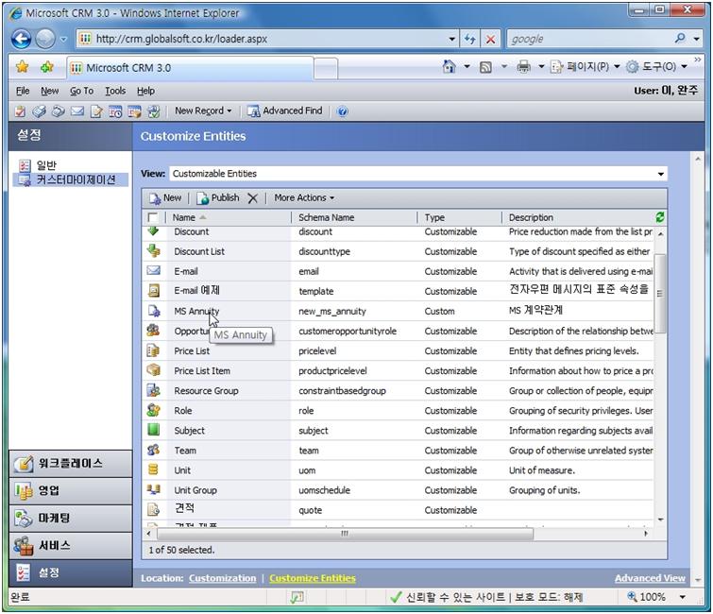Screen dimensions: 713x614
Task: Click New in the entity grid toolbar
Action: (x=165, y=198)
